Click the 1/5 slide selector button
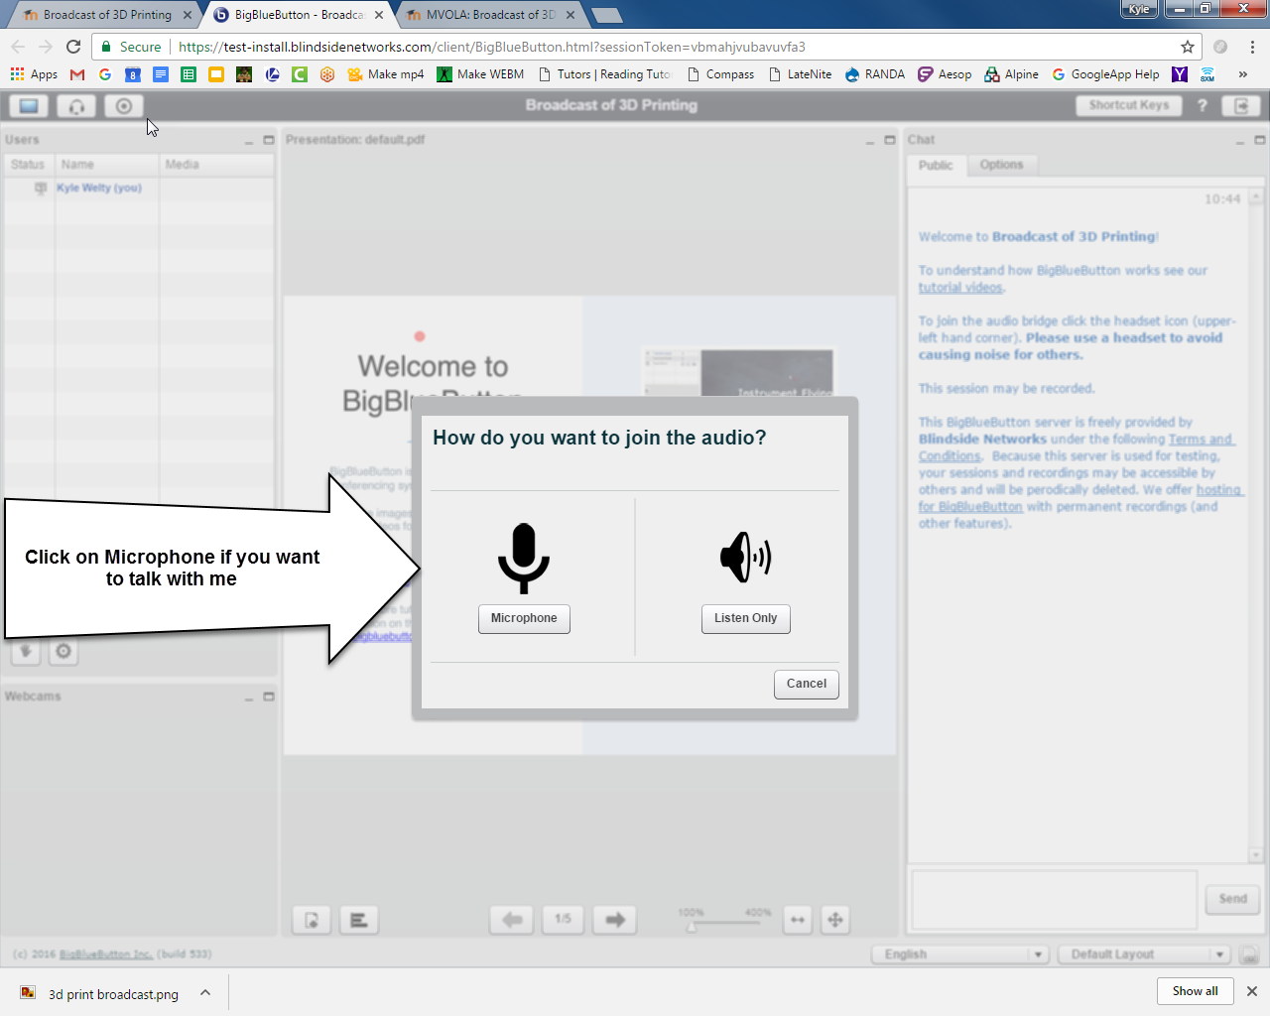 pyautogui.click(x=563, y=920)
